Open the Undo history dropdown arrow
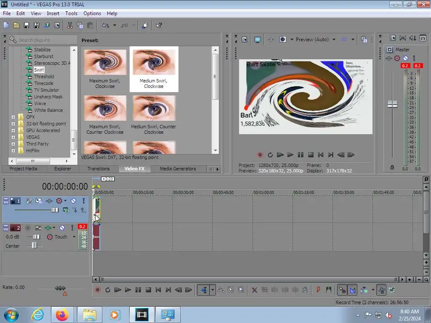The height and width of the screenshot is (323, 431). 114,25
